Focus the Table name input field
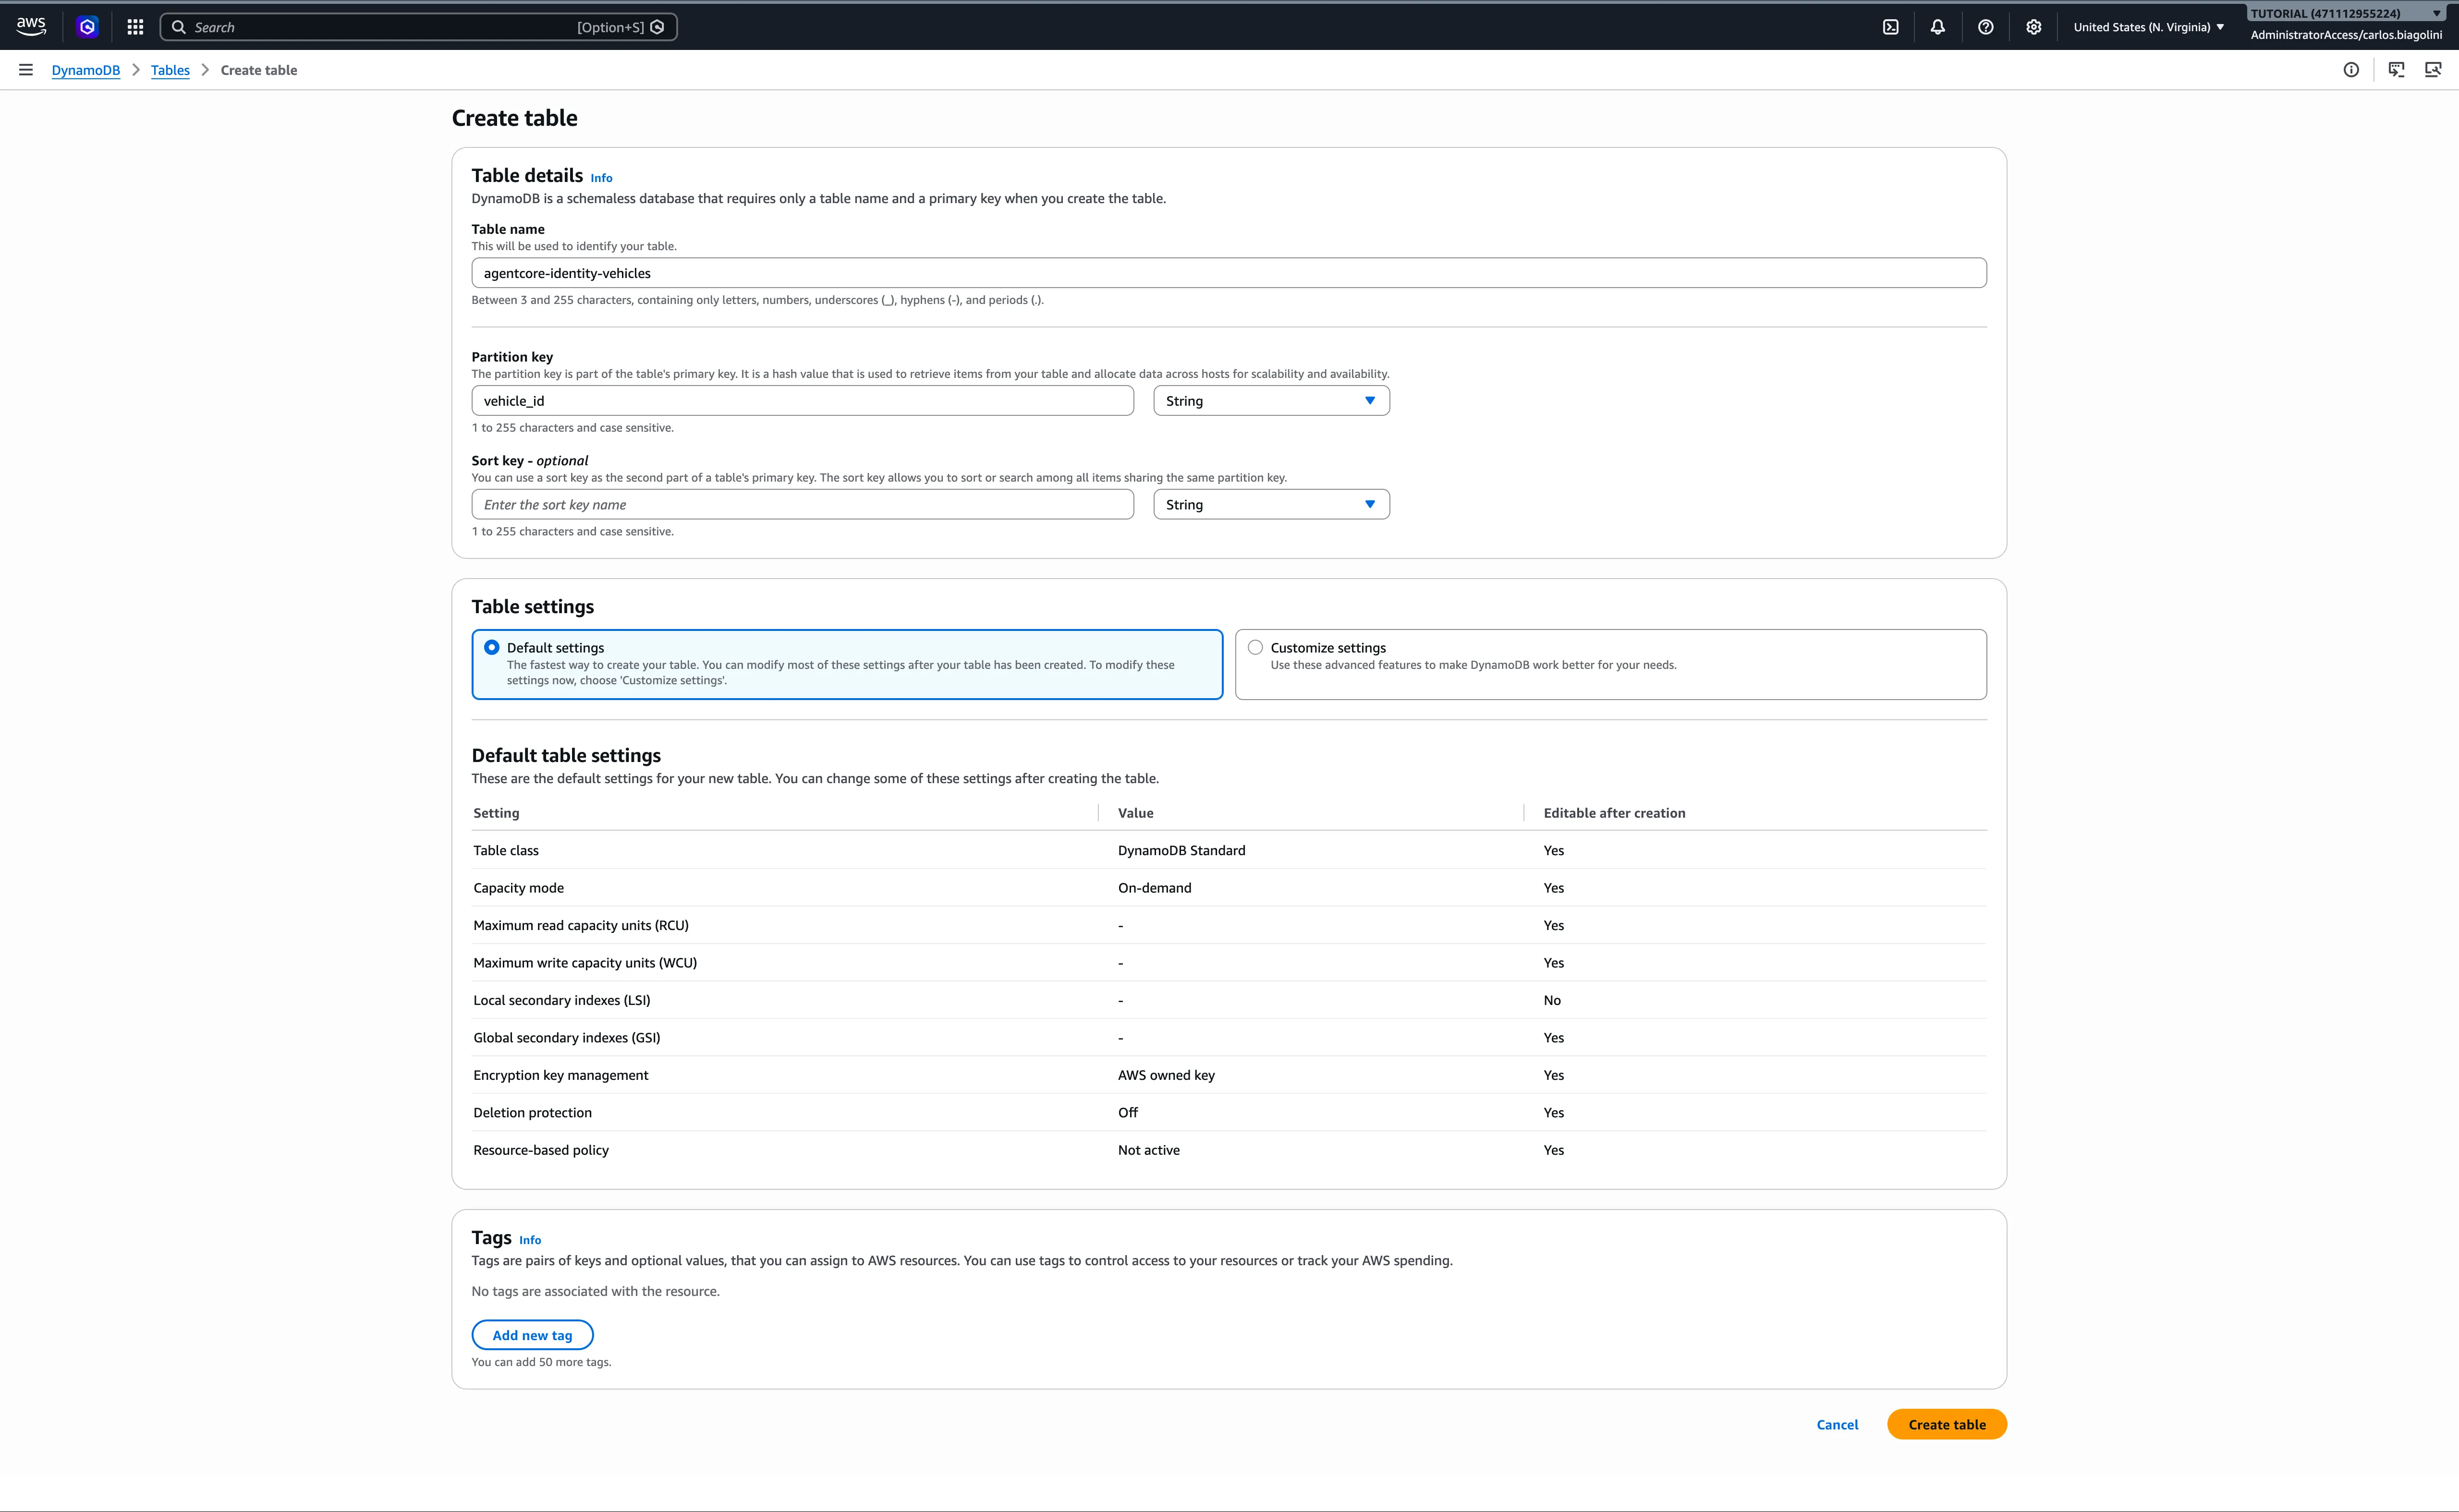Image resolution: width=2459 pixels, height=1512 pixels. tap(1229, 273)
